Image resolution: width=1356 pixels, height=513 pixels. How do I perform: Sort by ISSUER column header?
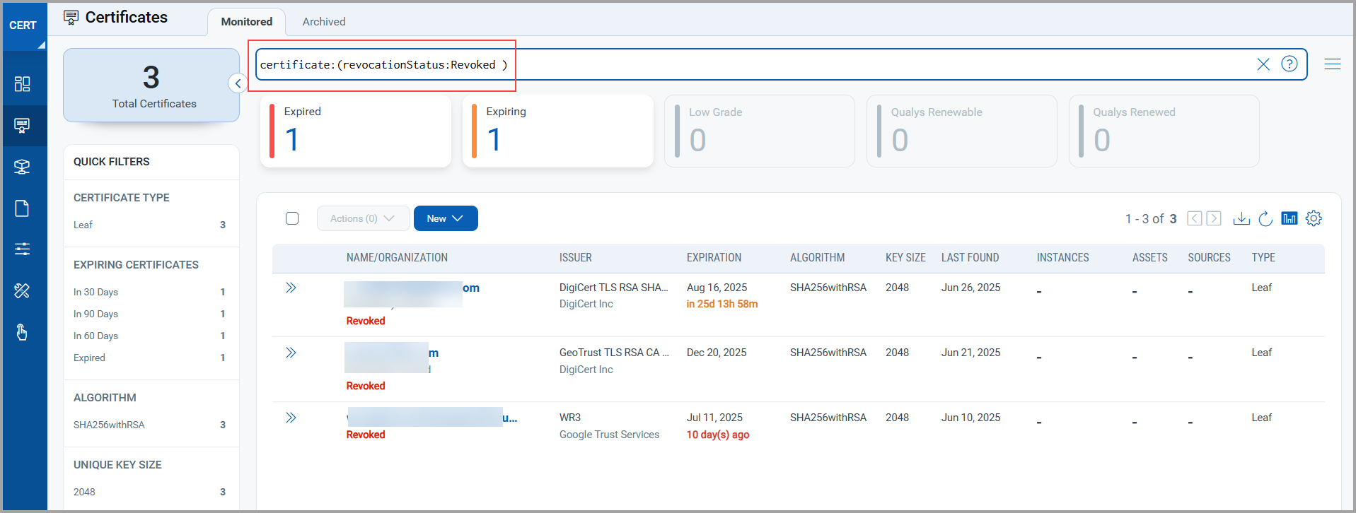576,258
